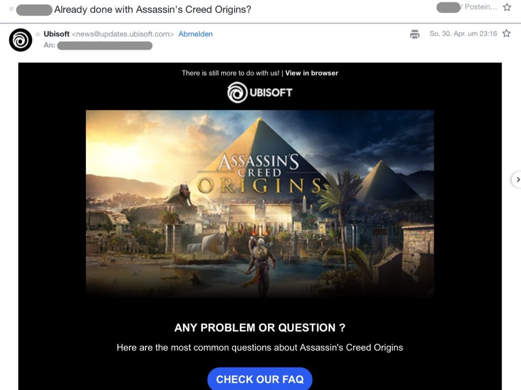Click the blurred account label near Posteingang
Viewport: 521px width, 390px height.
[x=448, y=7]
